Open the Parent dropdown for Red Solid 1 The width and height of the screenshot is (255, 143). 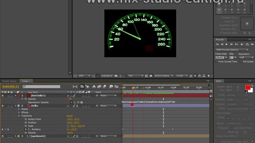tap(108, 96)
